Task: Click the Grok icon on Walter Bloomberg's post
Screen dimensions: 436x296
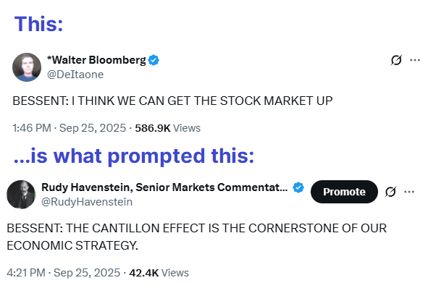Action: pyautogui.click(x=396, y=60)
